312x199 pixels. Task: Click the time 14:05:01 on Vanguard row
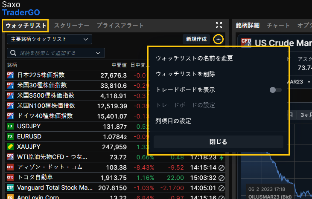click(203, 188)
